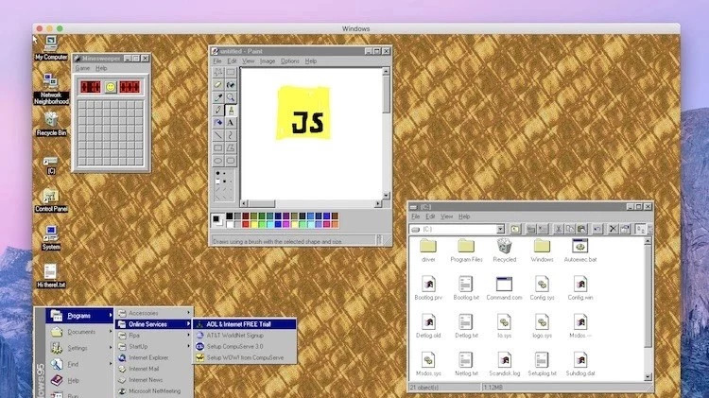Choose the Airbrush tool in Paint
The image size is (709, 398).
coord(218,123)
